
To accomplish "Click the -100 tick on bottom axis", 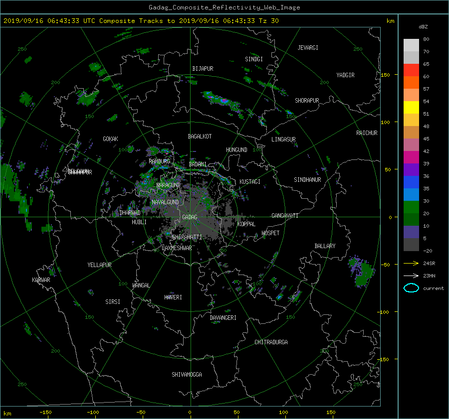I will point(93,413).
